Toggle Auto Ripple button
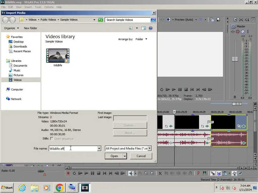Screen dimensions: 258x193 225,173
